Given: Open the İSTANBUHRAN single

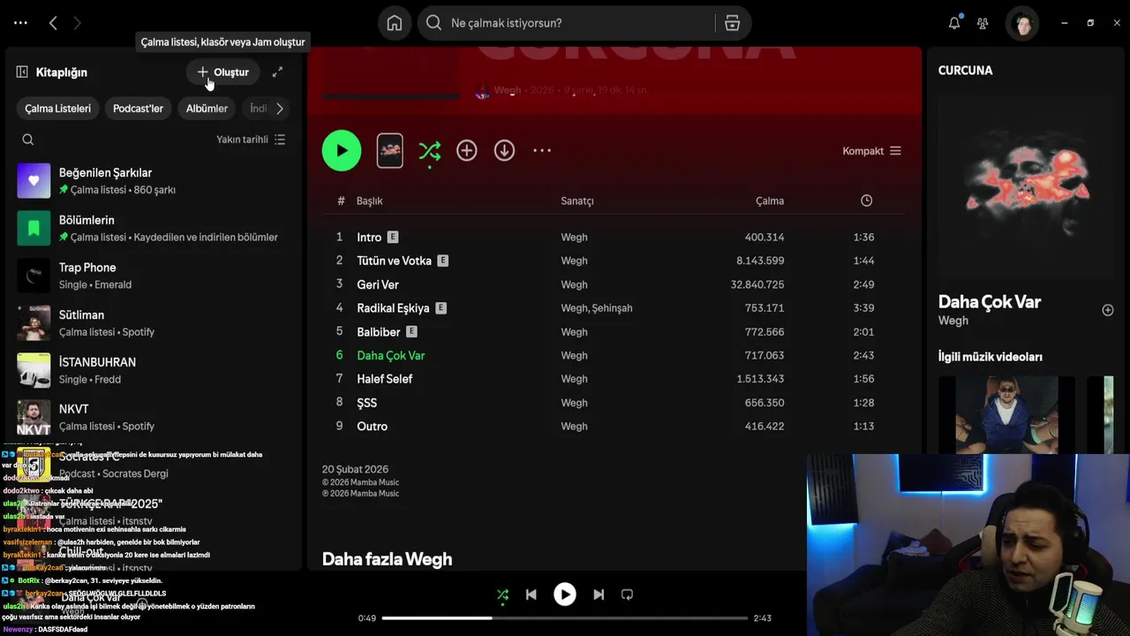Looking at the screenshot, I should coord(154,369).
